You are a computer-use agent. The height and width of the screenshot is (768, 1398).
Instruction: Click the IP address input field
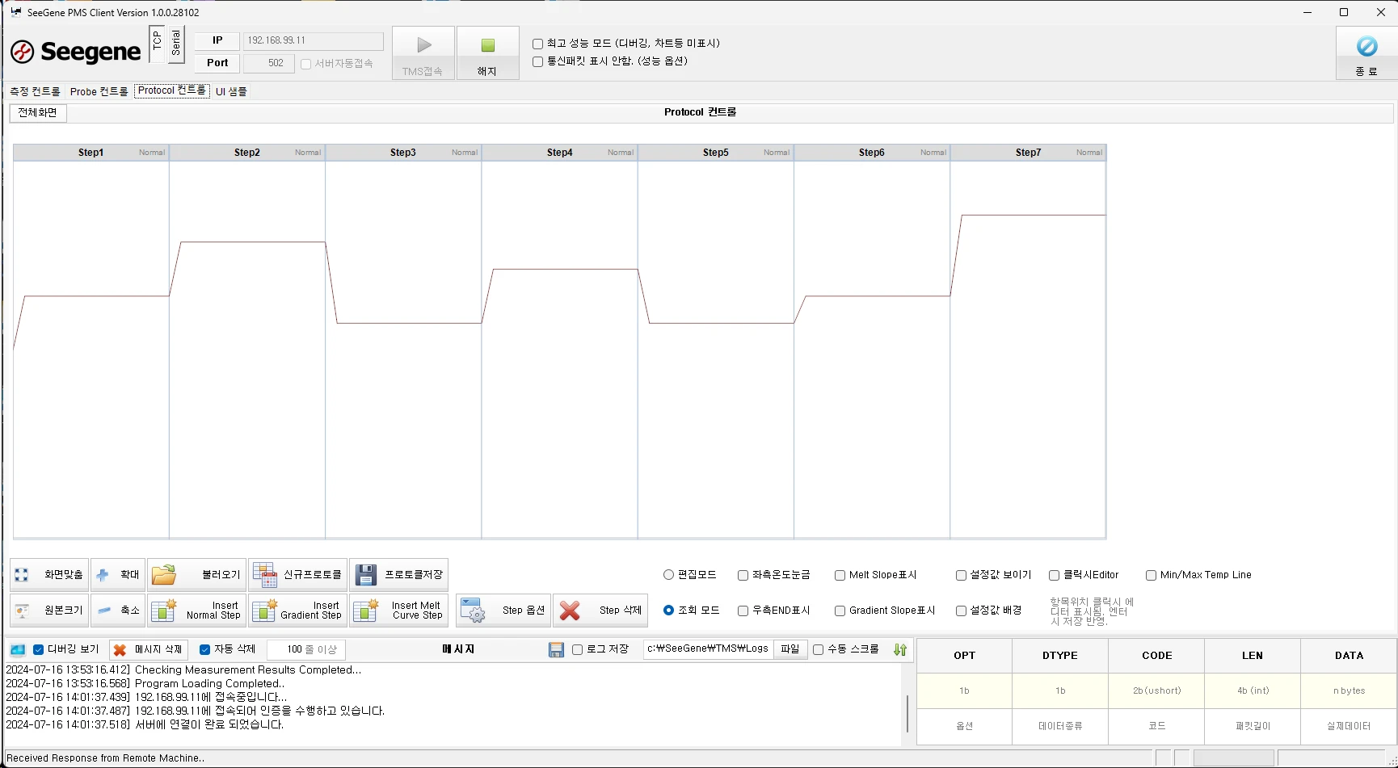click(314, 40)
